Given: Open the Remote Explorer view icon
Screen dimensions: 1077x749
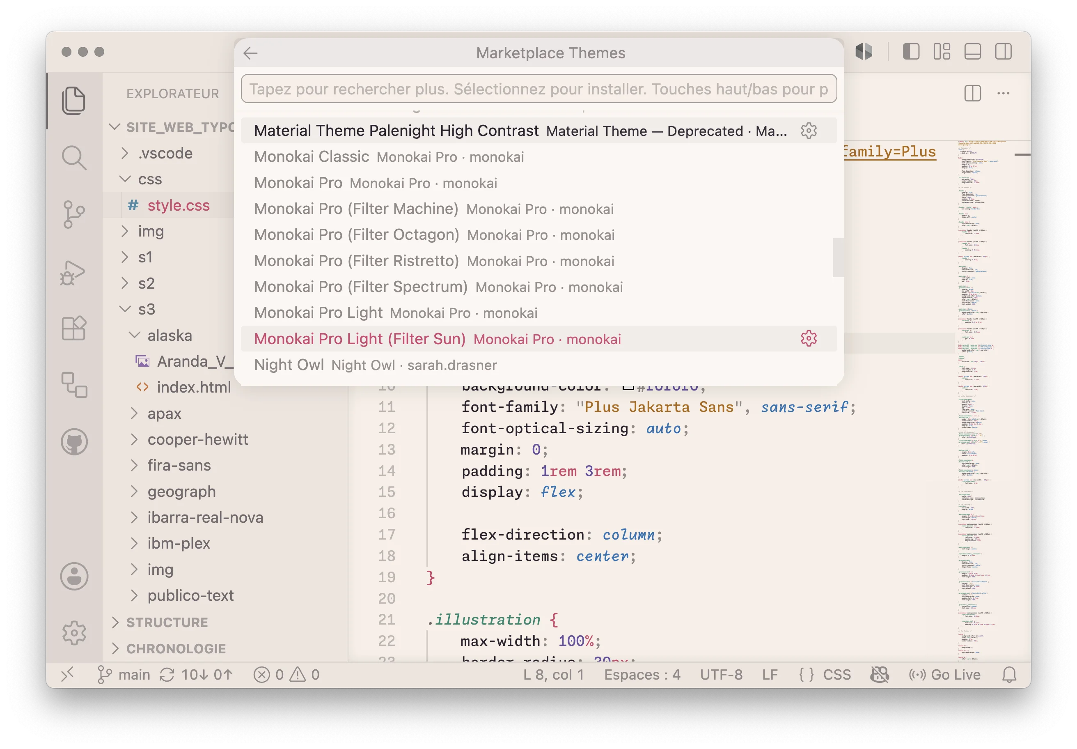Looking at the screenshot, I should click(x=74, y=385).
